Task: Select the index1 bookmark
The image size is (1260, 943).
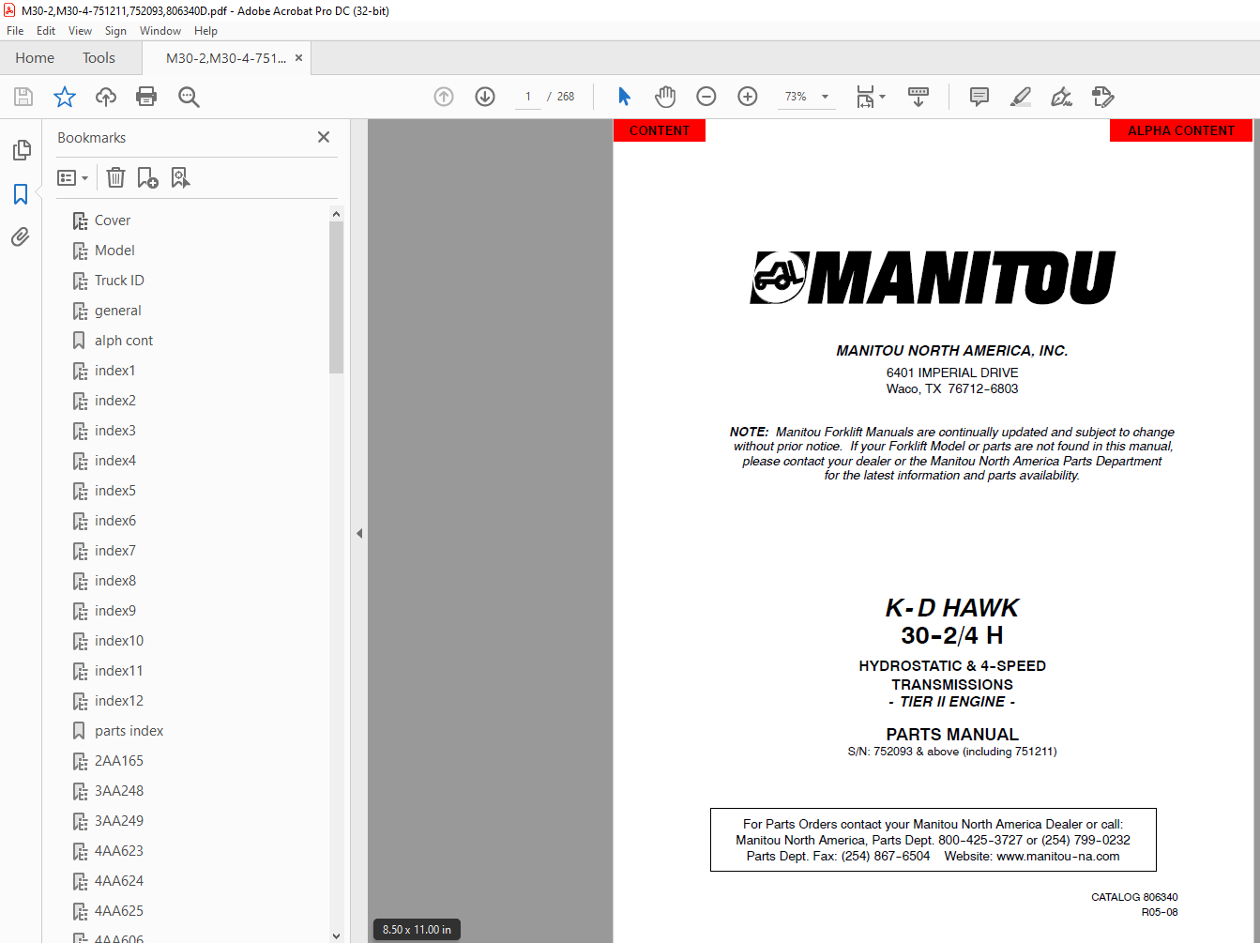Action: [x=114, y=371]
